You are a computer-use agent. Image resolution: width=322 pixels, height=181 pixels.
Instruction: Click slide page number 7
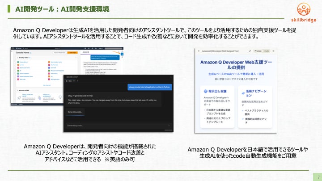[x=318, y=177]
